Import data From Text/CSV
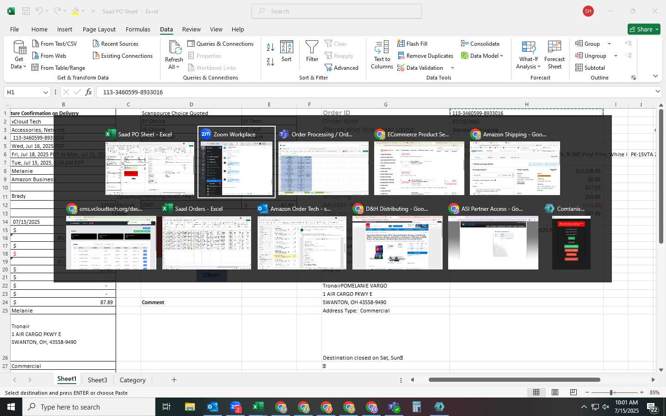The width and height of the screenshot is (666, 416). [55, 44]
